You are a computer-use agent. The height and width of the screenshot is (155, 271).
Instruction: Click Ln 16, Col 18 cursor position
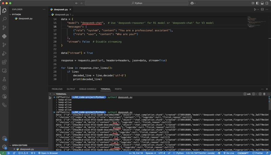pos(136,153)
